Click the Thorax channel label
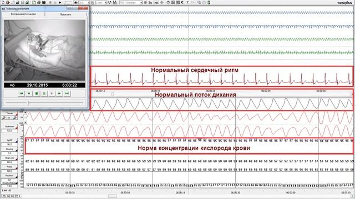This screenshot has height=199, width=355. [9, 113]
